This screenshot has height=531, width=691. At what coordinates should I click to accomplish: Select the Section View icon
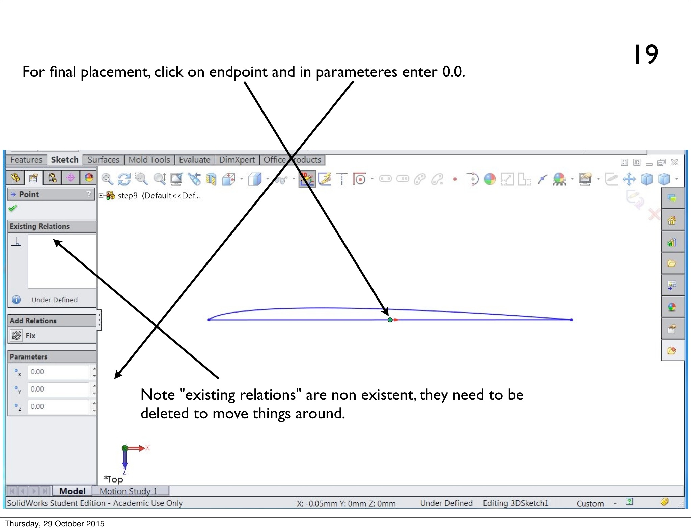coord(211,179)
